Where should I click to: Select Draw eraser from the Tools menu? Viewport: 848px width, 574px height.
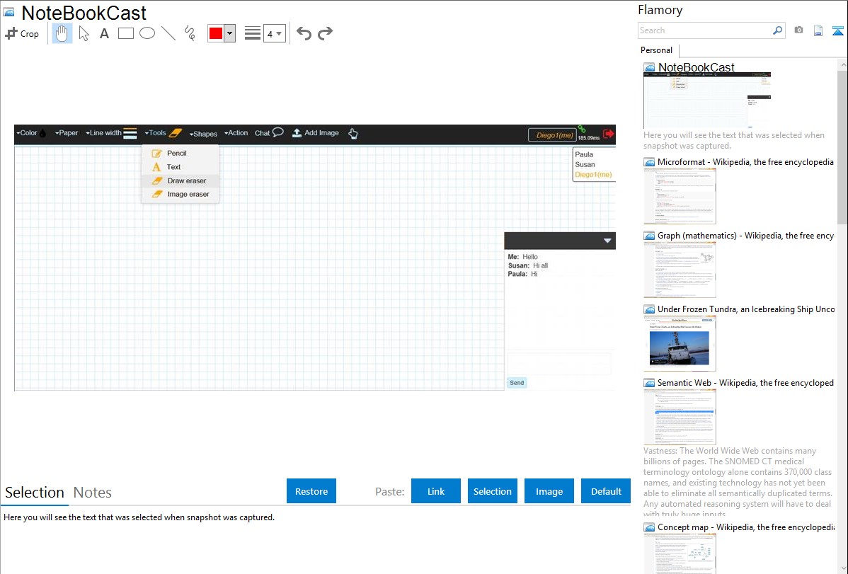click(180, 180)
